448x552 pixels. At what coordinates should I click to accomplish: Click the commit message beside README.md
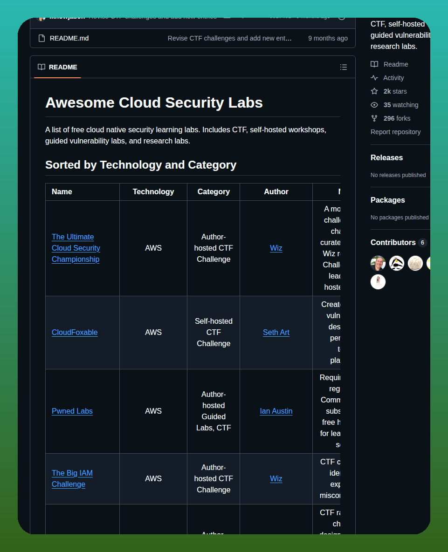click(230, 38)
